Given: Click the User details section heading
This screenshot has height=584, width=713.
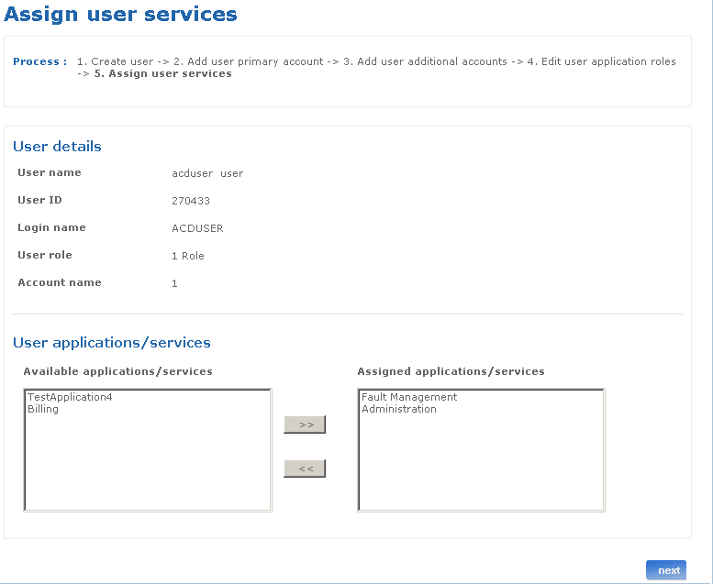Looking at the screenshot, I should pos(57,147).
